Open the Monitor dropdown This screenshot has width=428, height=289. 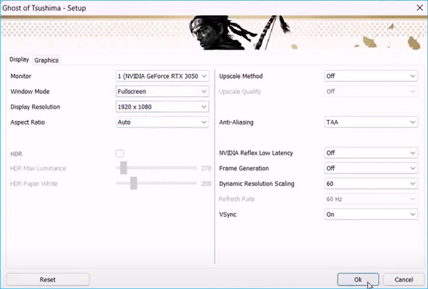click(163, 76)
